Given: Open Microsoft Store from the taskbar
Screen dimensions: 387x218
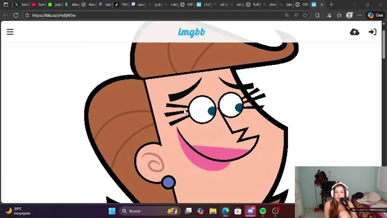Looking at the screenshot, I should [238, 211].
